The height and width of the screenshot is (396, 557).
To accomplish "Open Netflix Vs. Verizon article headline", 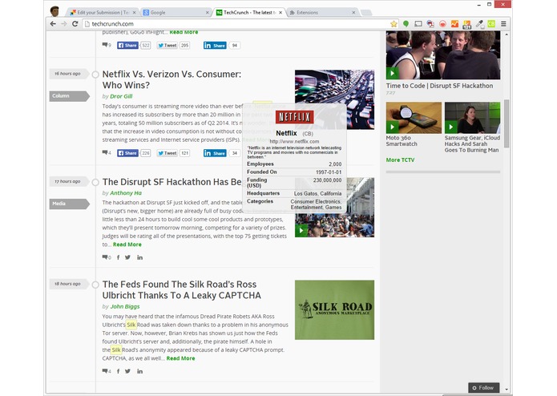I will coord(172,79).
